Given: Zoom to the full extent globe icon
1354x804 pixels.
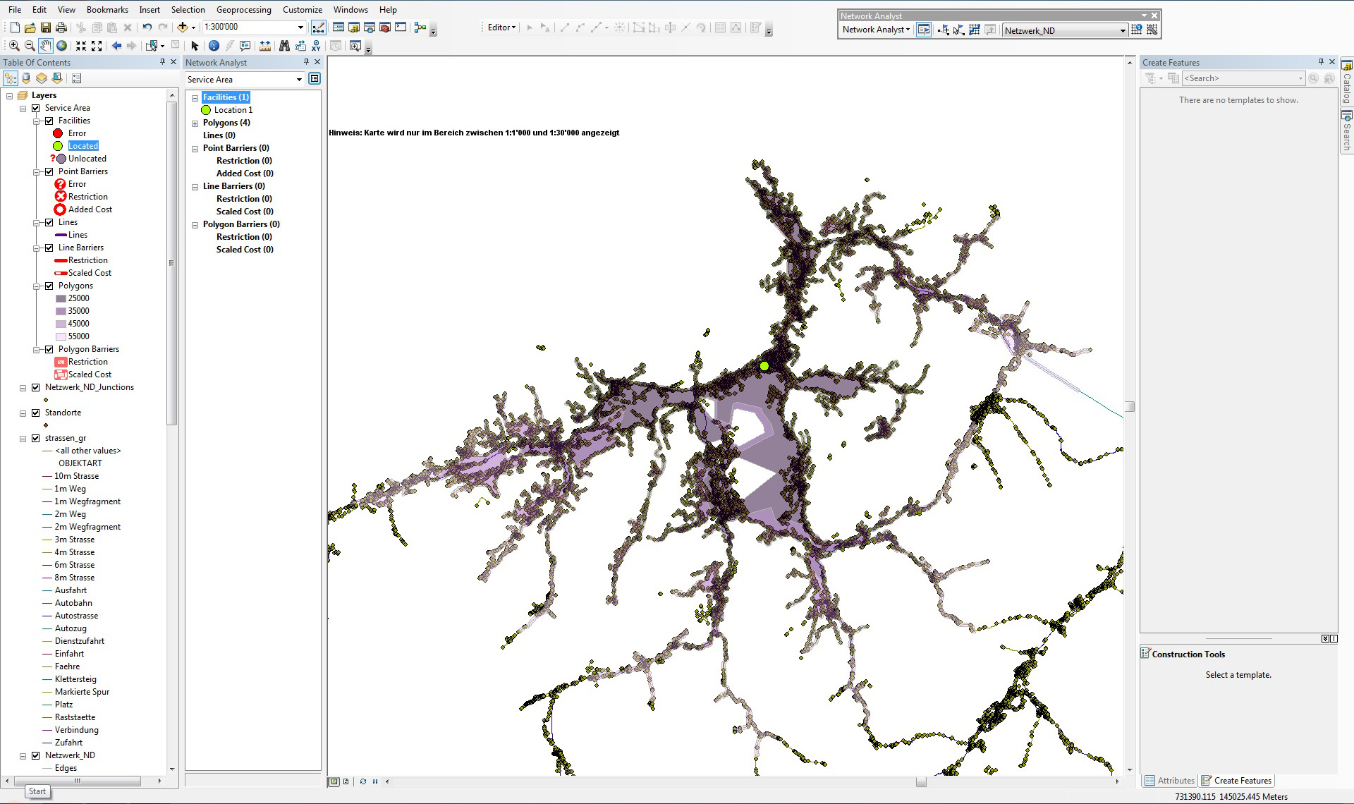Looking at the screenshot, I should coord(62,46).
